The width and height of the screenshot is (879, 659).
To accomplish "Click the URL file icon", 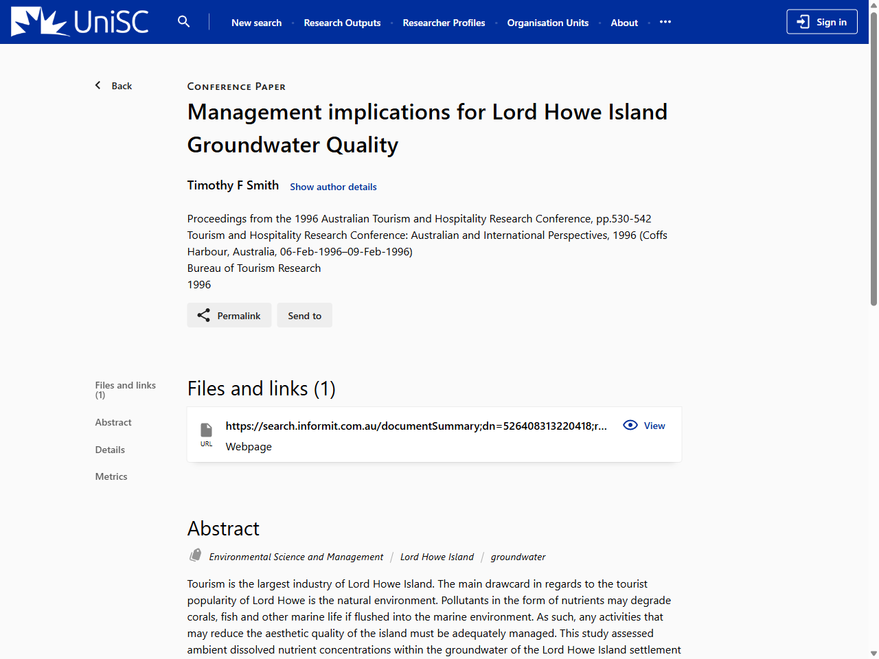I will point(206,435).
